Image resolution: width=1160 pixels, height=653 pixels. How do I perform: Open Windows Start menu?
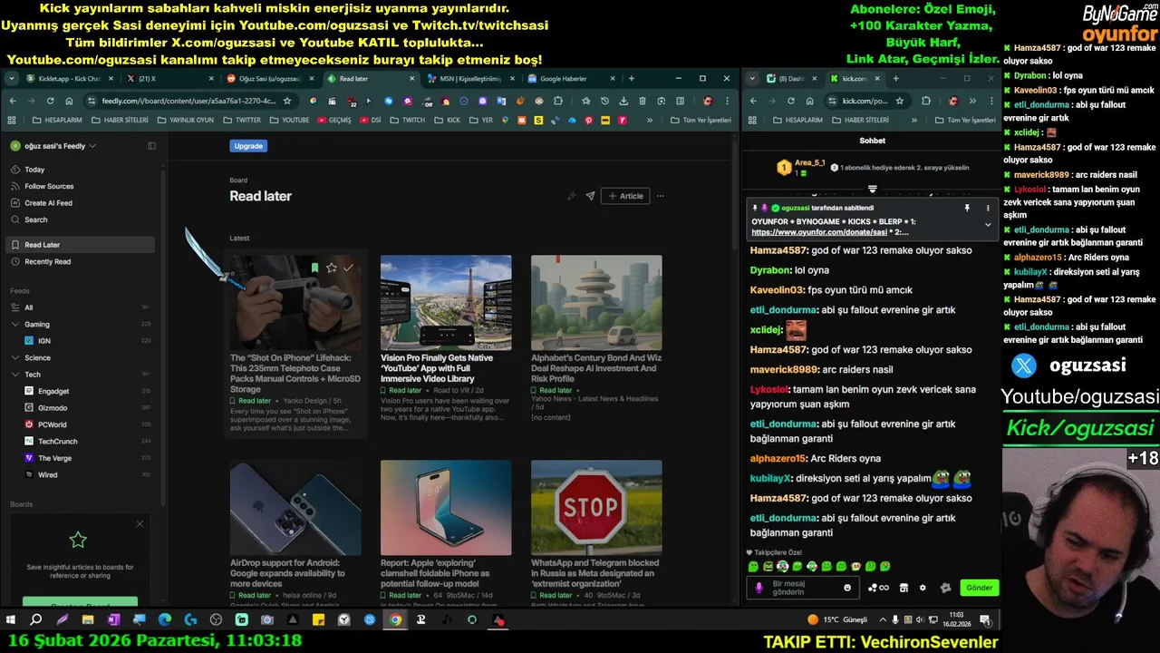(x=11, y=620)
